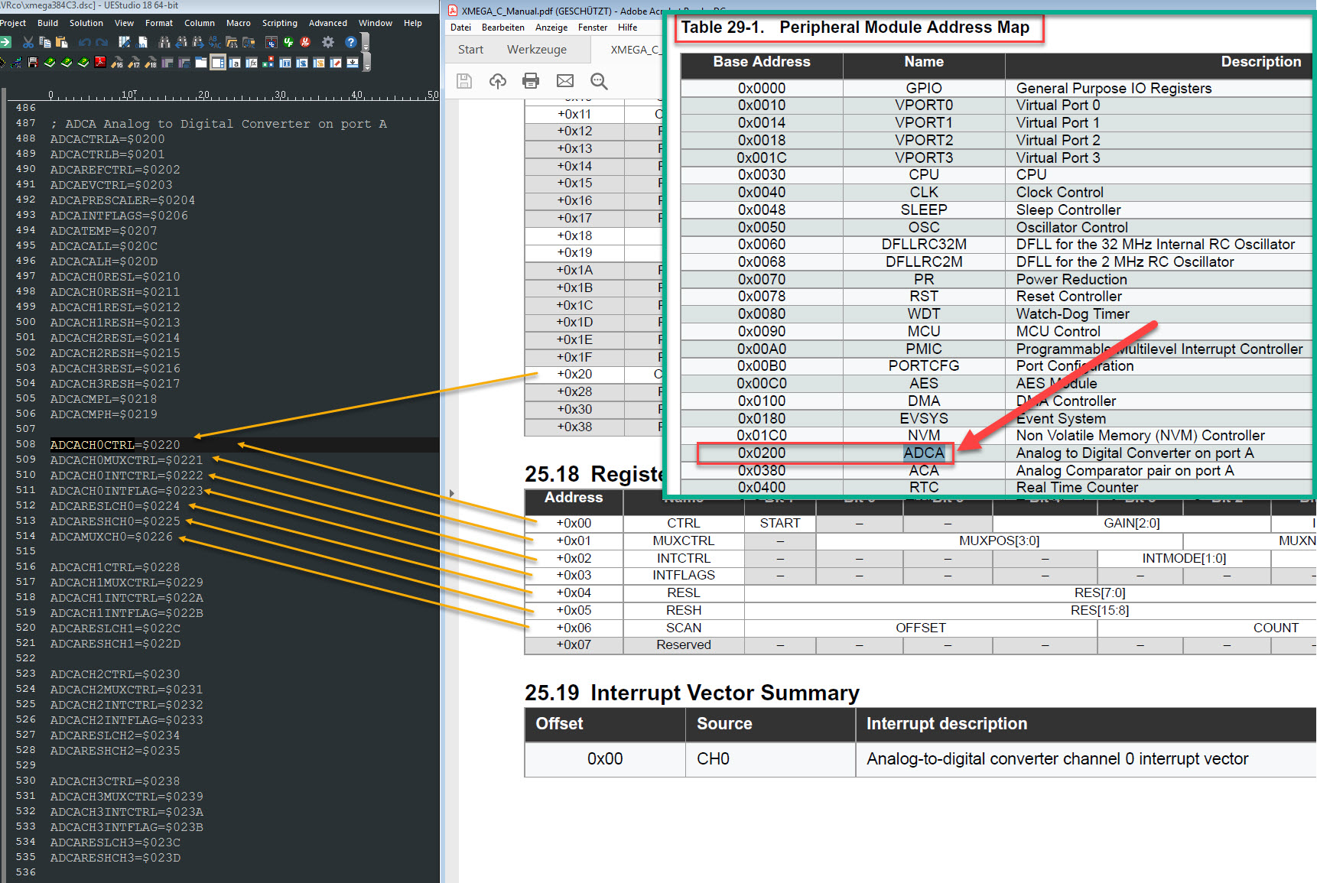This screenshot has height=883, width=1317.
Task: Toggle the output window download-arrow icon
Action: (353, 63)
